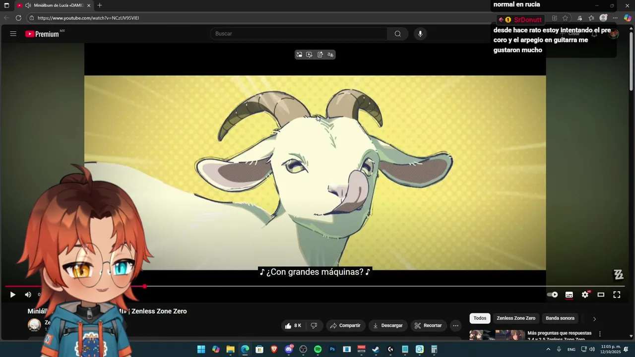Toggle the autoplay switch in the player
The width and height of the screenshot is (635, 357).
(552, 295)
